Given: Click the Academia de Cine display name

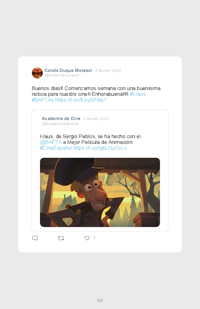Looking at the screenshot, I should coord(61,119).
